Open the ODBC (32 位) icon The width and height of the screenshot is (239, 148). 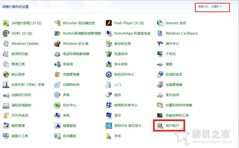pos(6,33)
